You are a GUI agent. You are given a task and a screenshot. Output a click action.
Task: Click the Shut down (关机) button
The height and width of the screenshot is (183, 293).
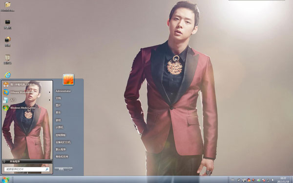(x=62, y=169)
